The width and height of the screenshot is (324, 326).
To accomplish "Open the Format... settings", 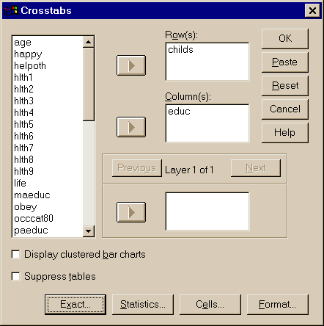I will click(x=278, y=305).
